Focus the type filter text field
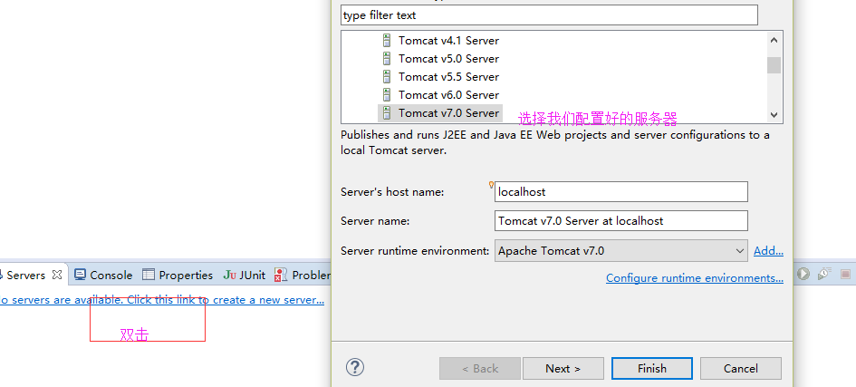The width and height of the screenshot is (856, 387). tap(549, 15)
